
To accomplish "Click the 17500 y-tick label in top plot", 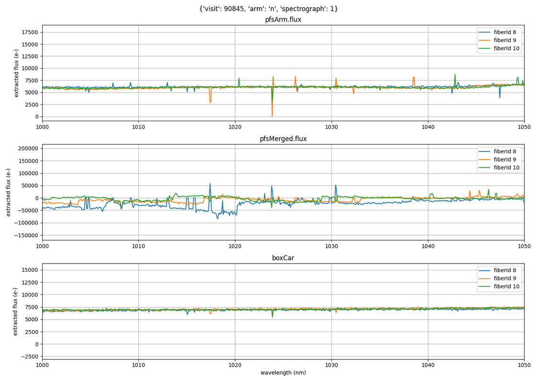I will (29, 32).
